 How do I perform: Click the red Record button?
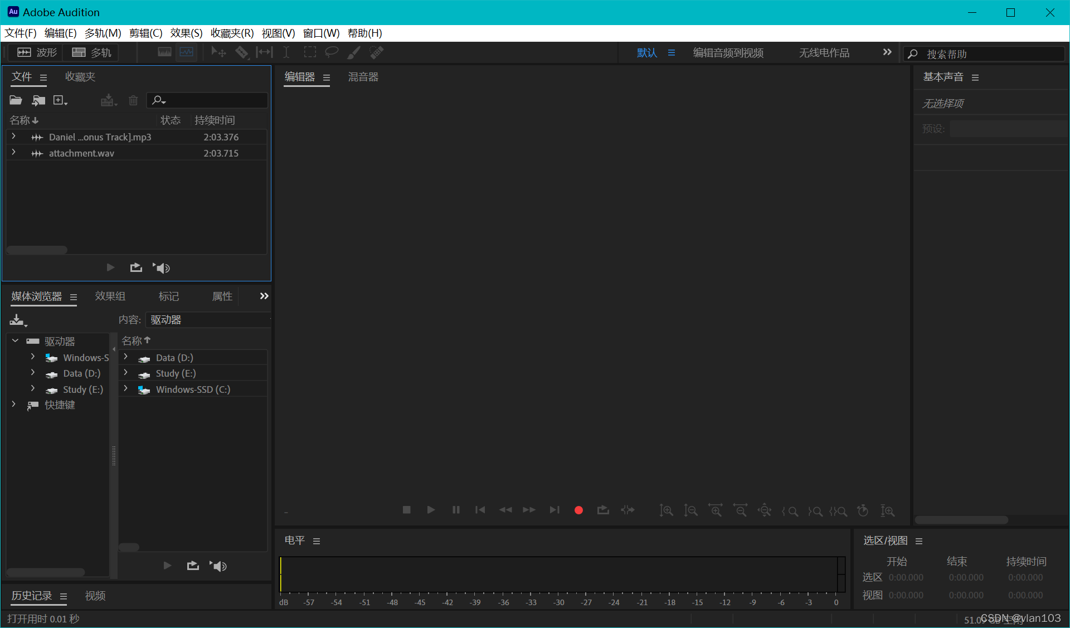coord(578,510)
